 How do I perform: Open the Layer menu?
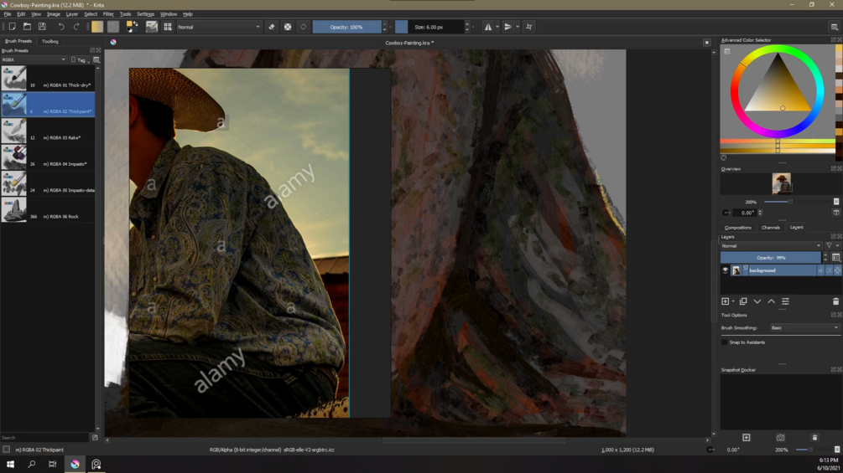[x=71, y=14]
